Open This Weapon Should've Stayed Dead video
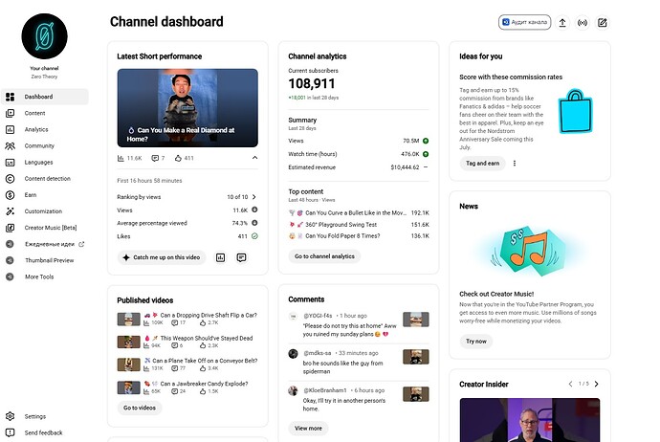 [x=207, y=338]
